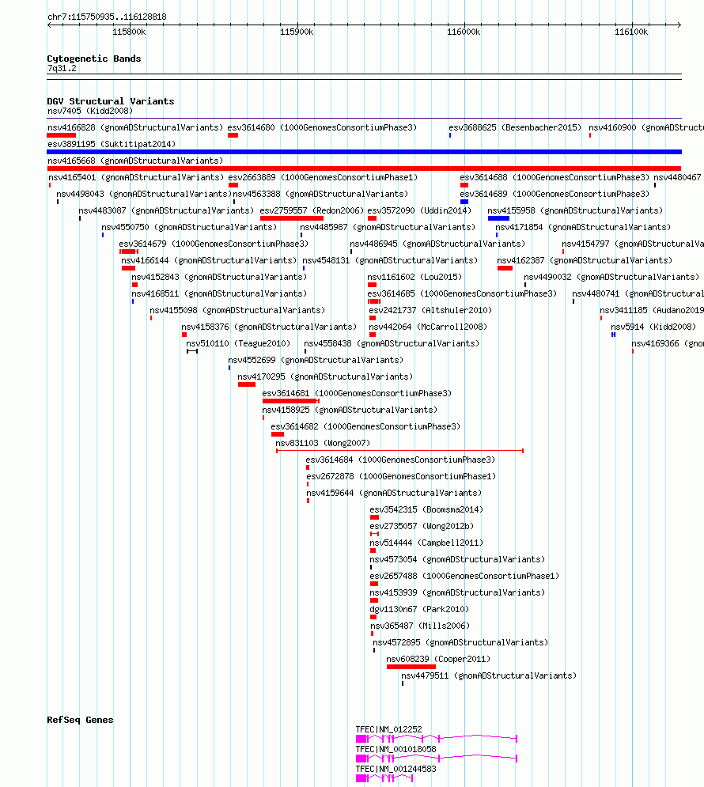Click the esv3614688 variant label
704x787 pixels.
(x=554, y=177)
